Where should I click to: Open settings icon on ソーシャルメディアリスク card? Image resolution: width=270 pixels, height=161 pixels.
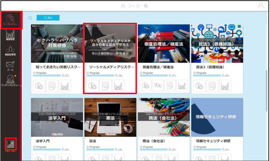point(93,86)
